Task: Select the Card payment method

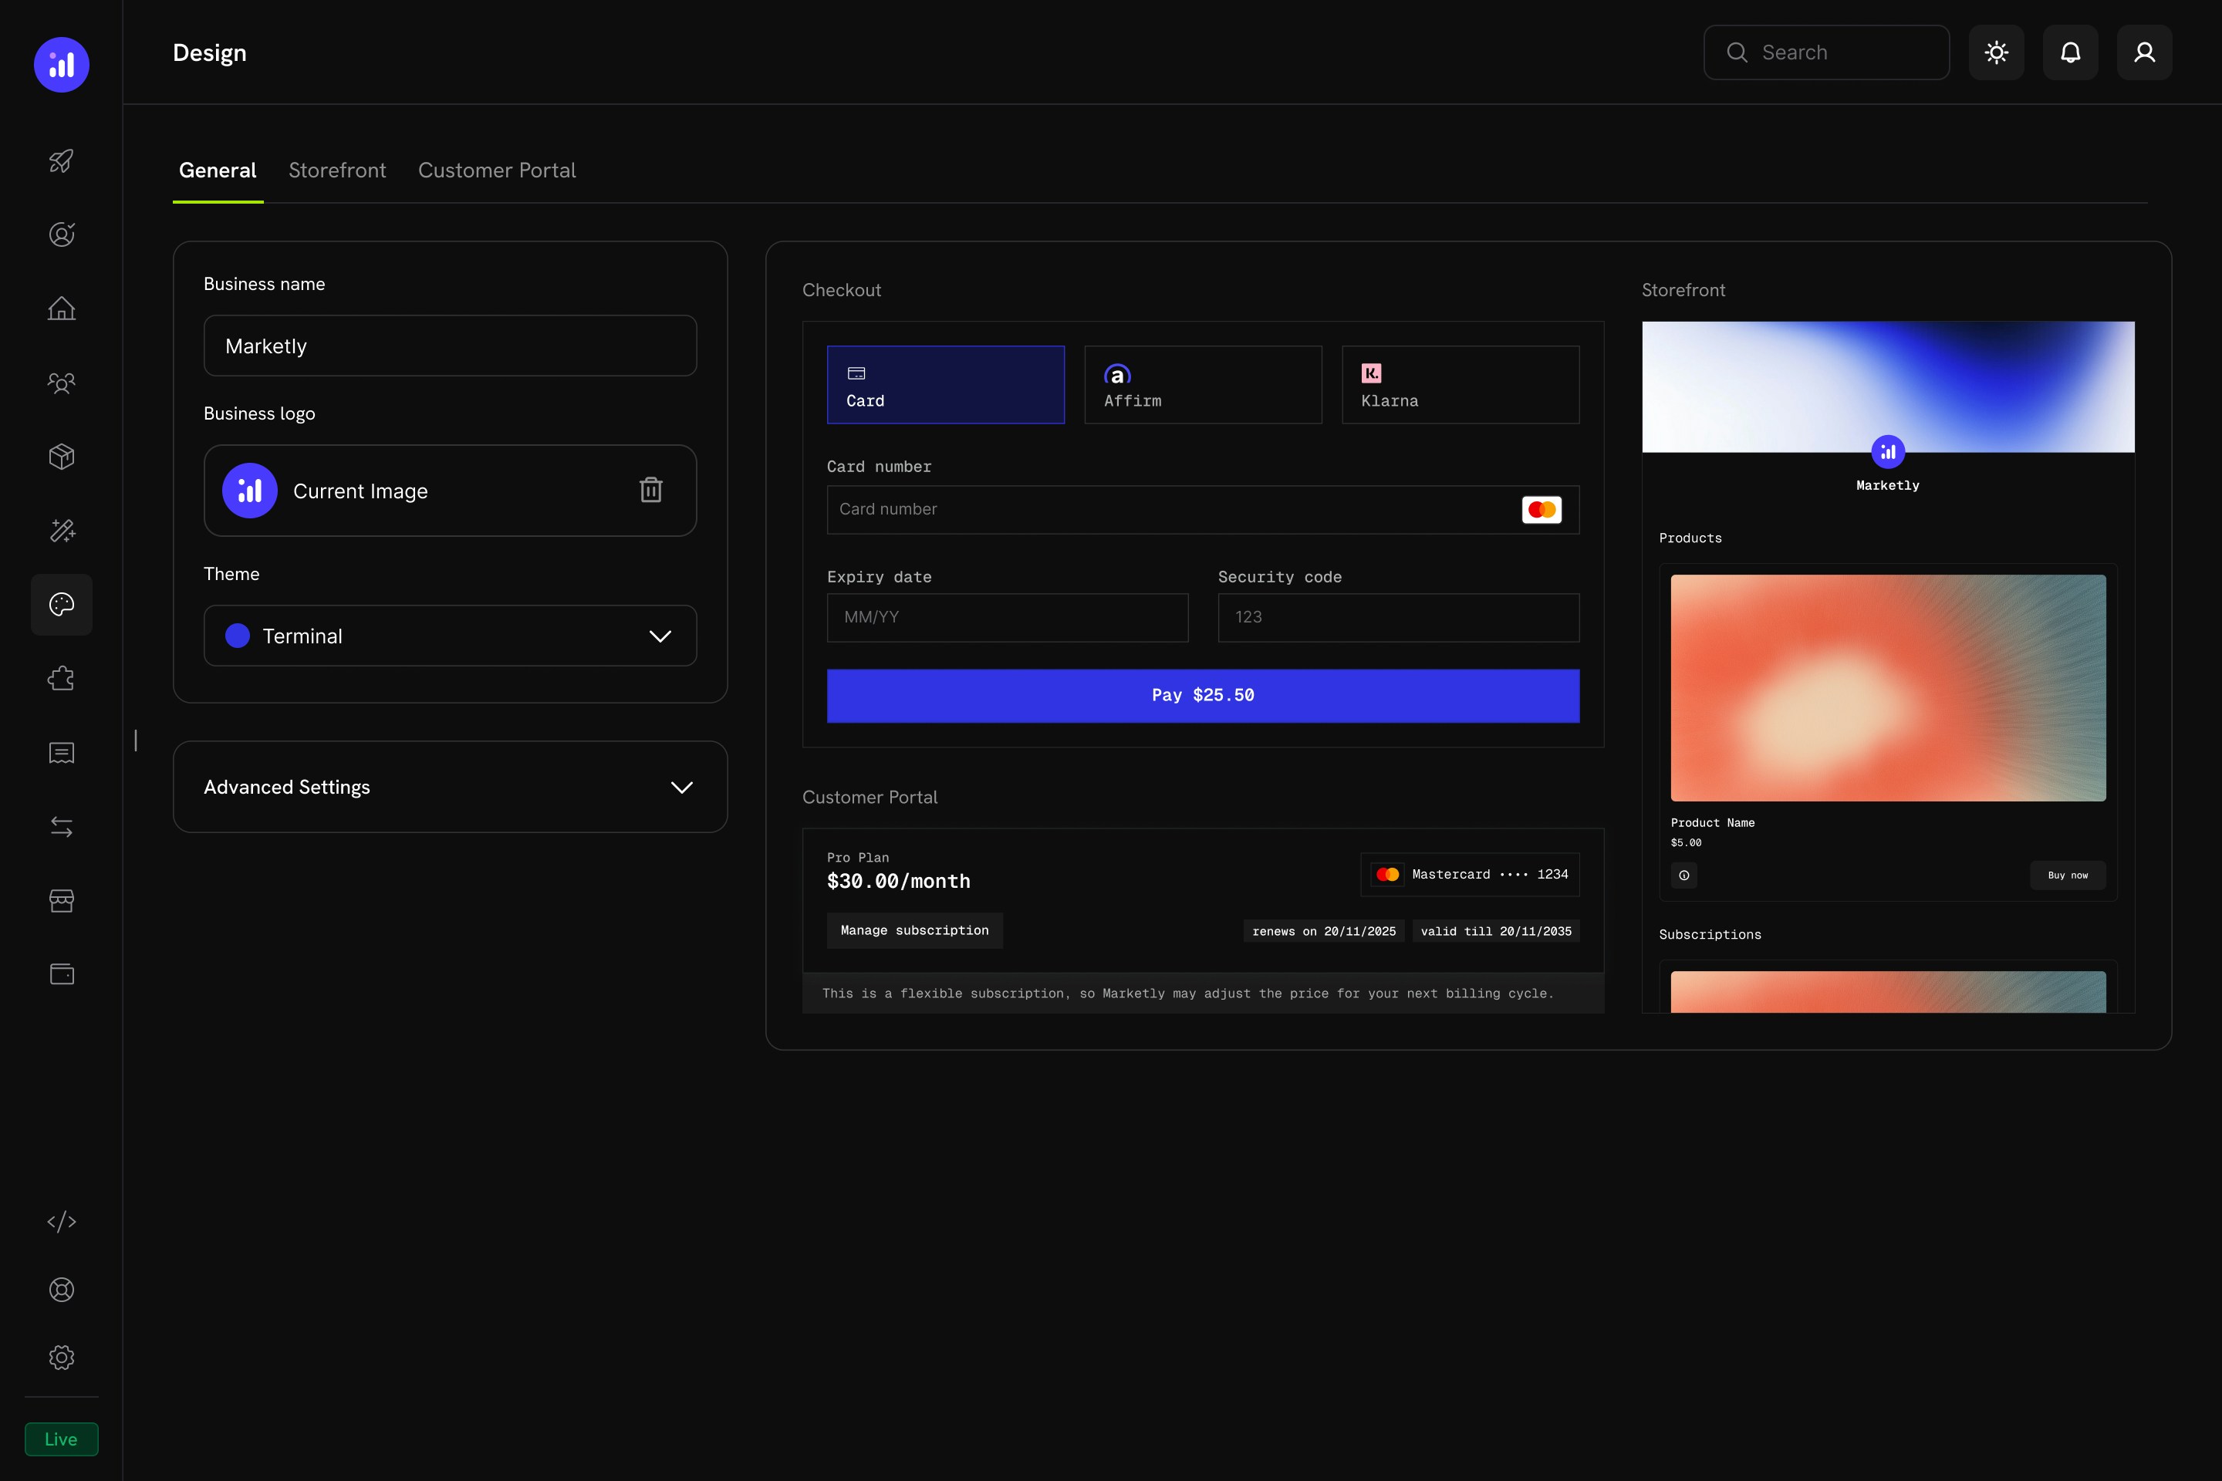Action: point(946,384)
